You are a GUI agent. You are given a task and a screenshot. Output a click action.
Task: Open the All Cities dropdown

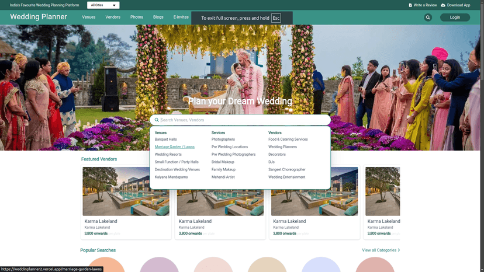tap(103, 5)
